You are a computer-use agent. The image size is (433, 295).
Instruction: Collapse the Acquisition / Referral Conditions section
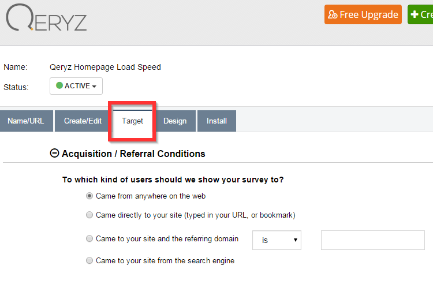[55, 154]
